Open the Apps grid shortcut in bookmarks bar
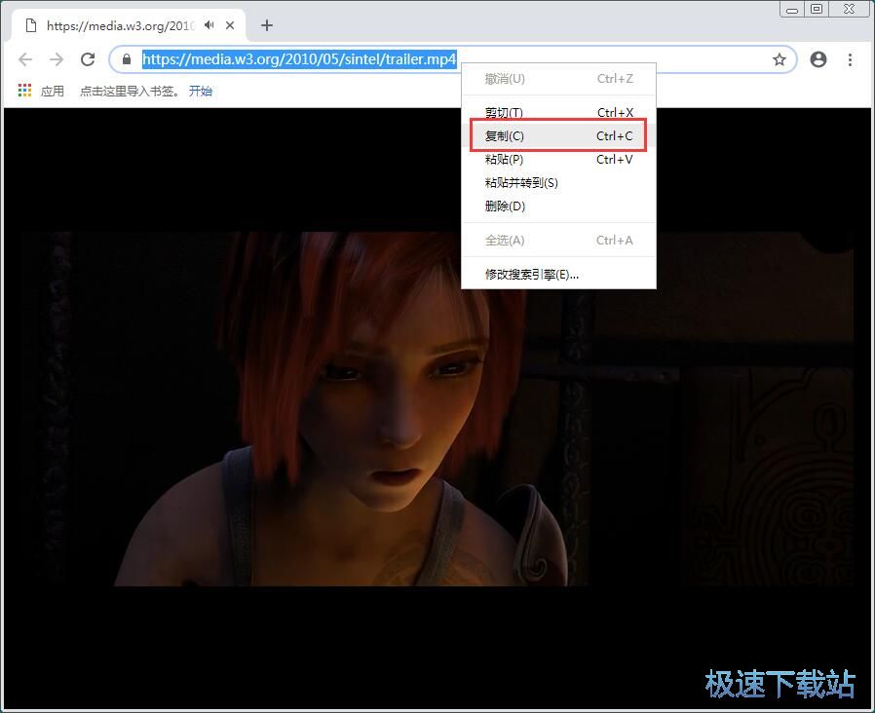This screenshot has height=713, width=875. coord(25,91)
